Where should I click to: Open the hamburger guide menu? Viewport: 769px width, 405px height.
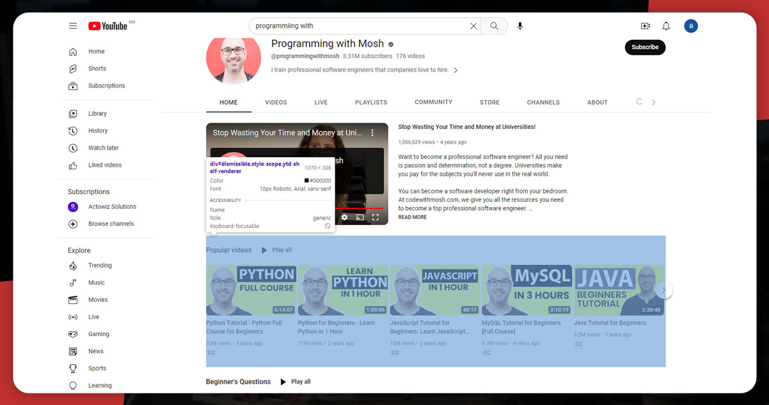pos(73,26)
